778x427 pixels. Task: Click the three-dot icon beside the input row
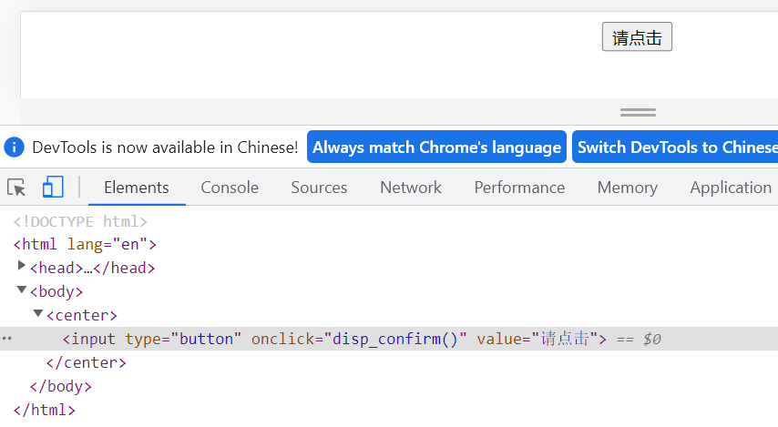[x=7, y=339]
